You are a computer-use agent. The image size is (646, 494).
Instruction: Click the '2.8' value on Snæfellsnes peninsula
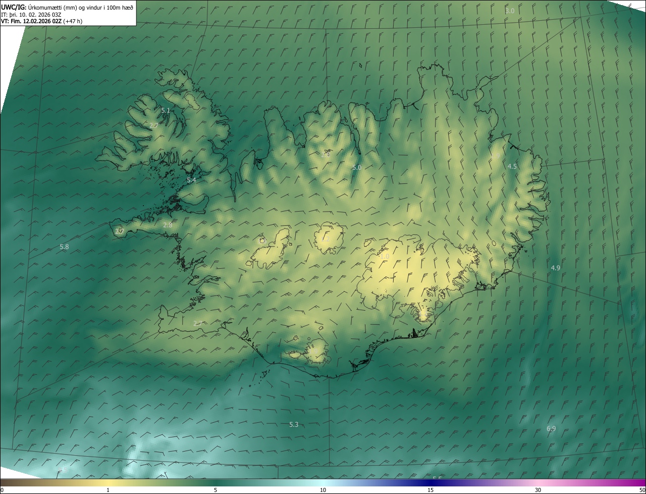click(x=168, y=225)
